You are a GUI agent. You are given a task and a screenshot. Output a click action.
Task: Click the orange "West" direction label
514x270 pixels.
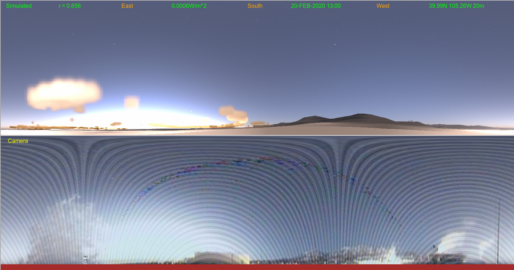click(383, 6)
